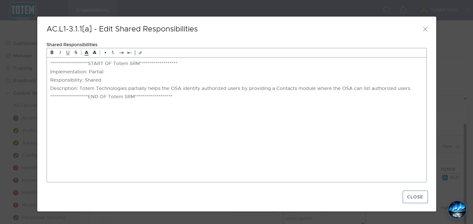
Task: Open the Organizations menu in header
Action: coord(92,10)
